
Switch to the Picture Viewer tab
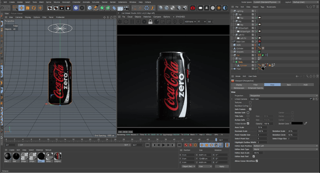(17, 14)
